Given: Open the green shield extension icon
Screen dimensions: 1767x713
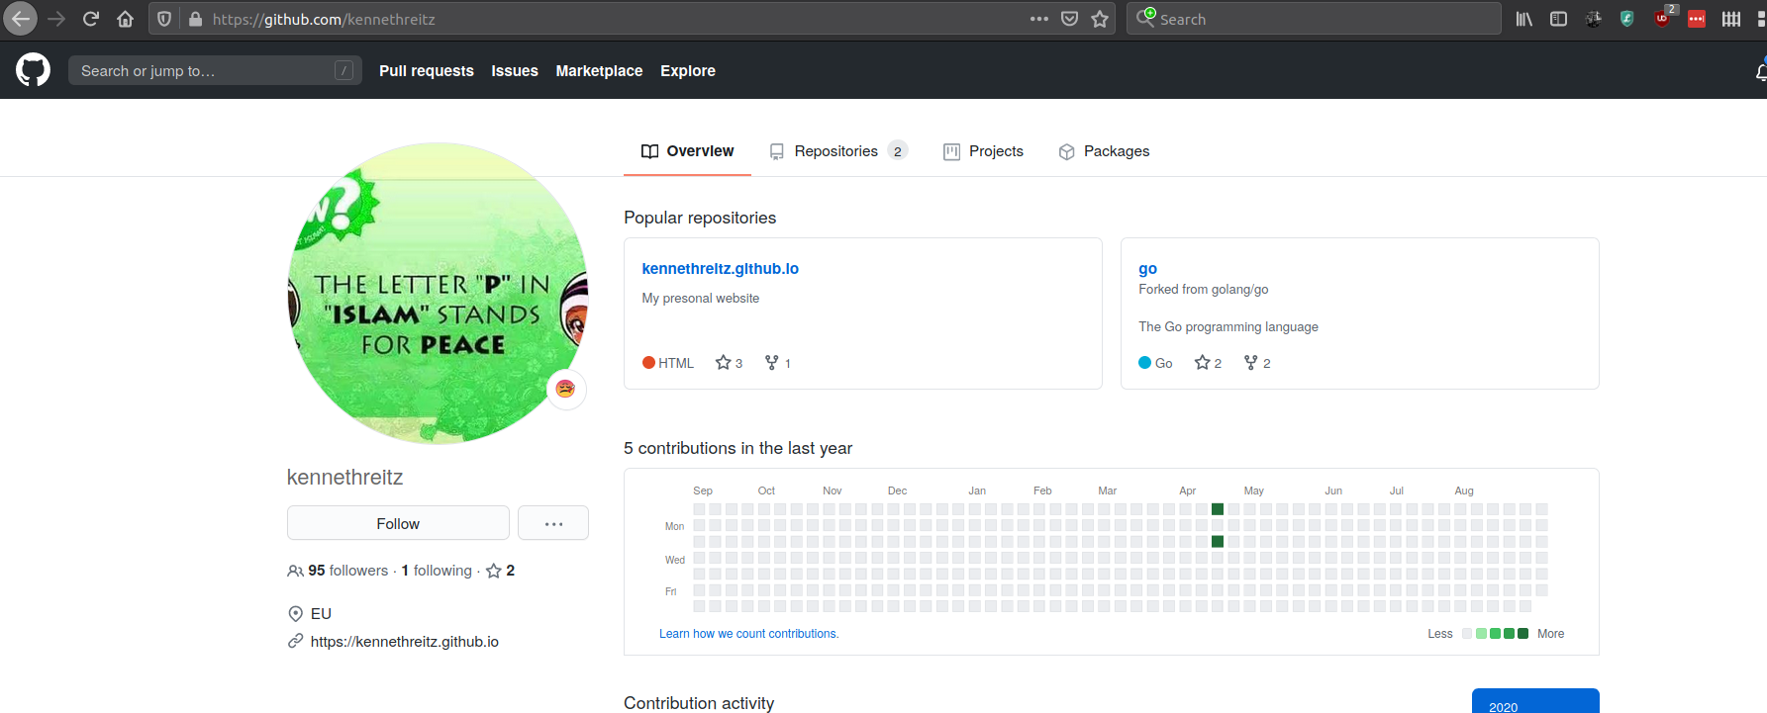Looking at the screenshot, I should (x=1626, y=19).
